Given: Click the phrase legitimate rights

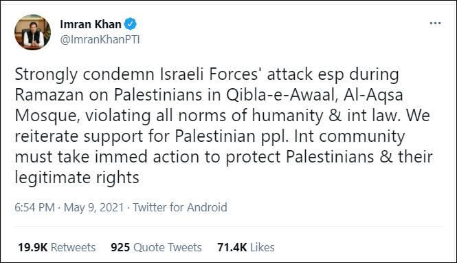Looking at the screenshot, I should point(77,178).
